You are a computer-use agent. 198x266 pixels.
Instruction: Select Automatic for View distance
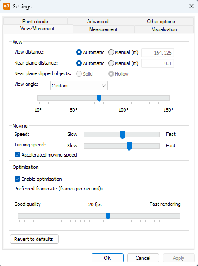(x=90, y=52)
